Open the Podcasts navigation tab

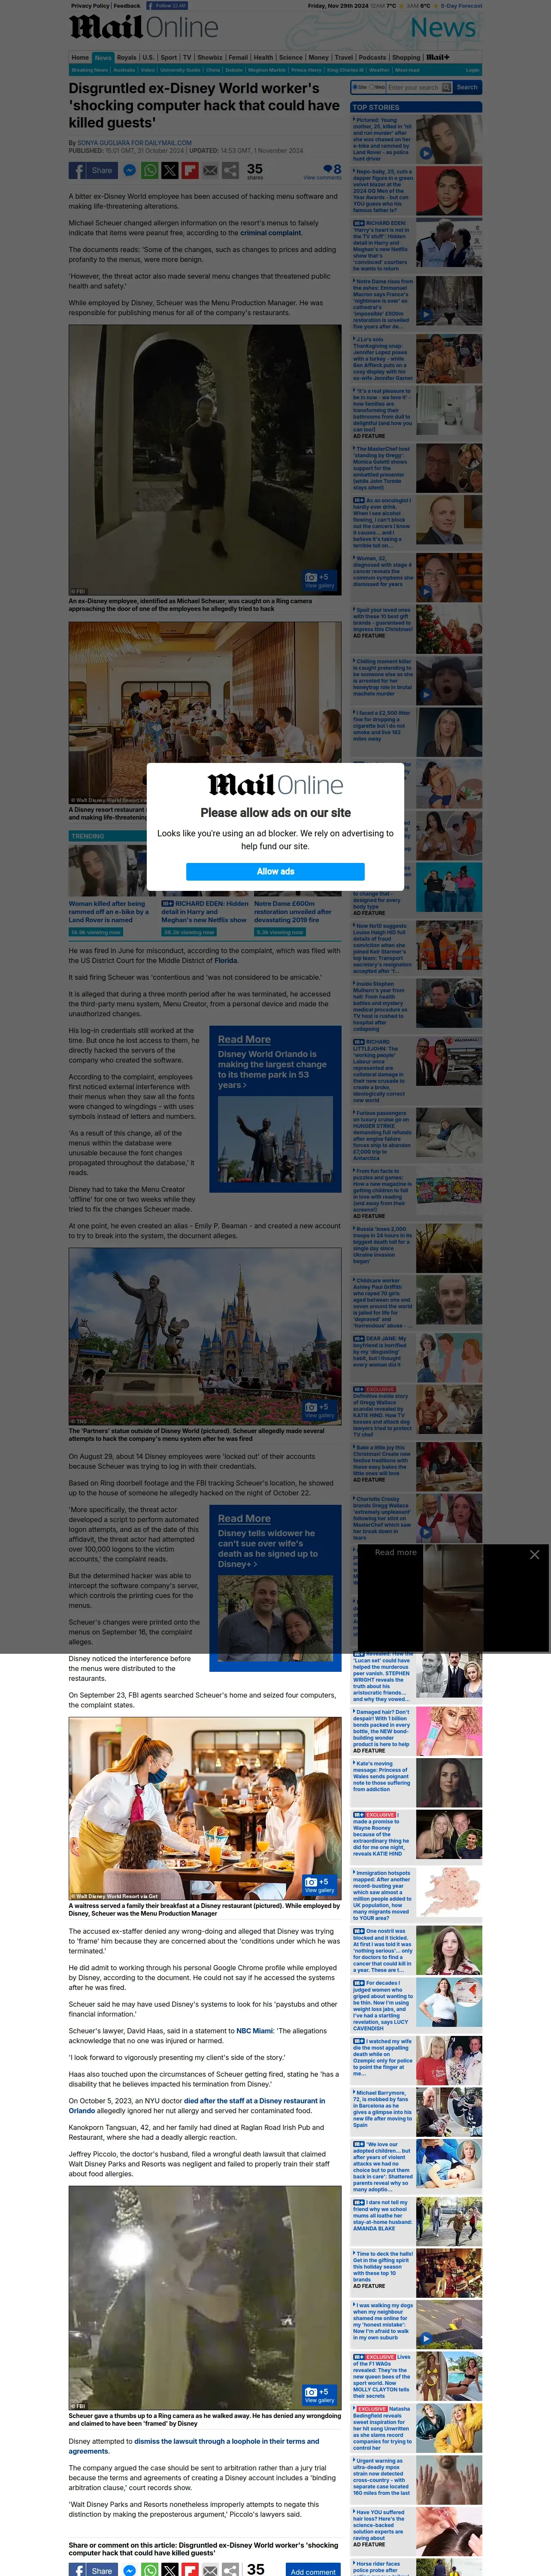[x=372, y=58]
